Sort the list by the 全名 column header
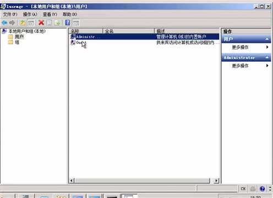 (129, 31)
